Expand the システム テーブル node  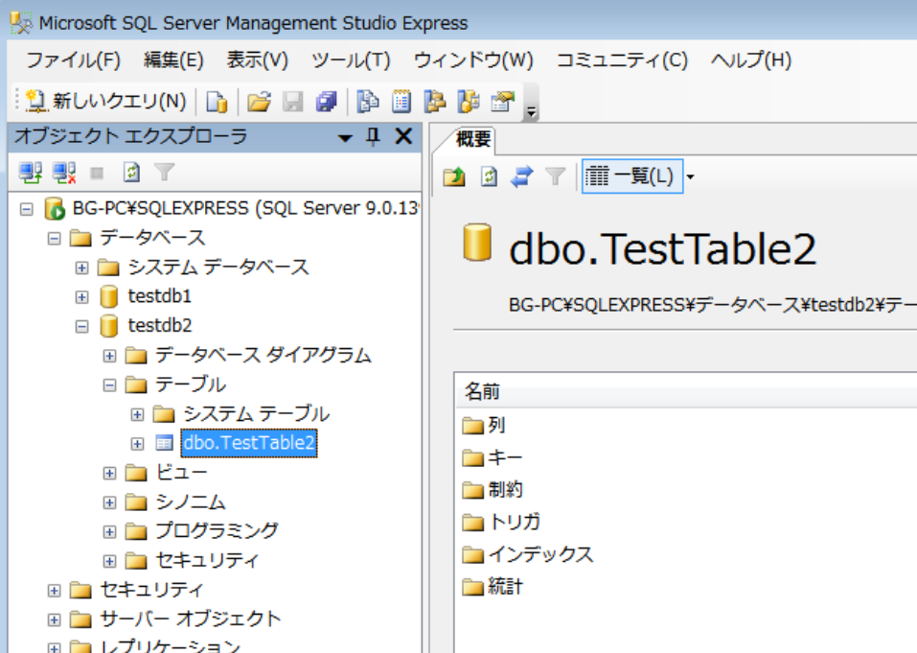(137, 414)
